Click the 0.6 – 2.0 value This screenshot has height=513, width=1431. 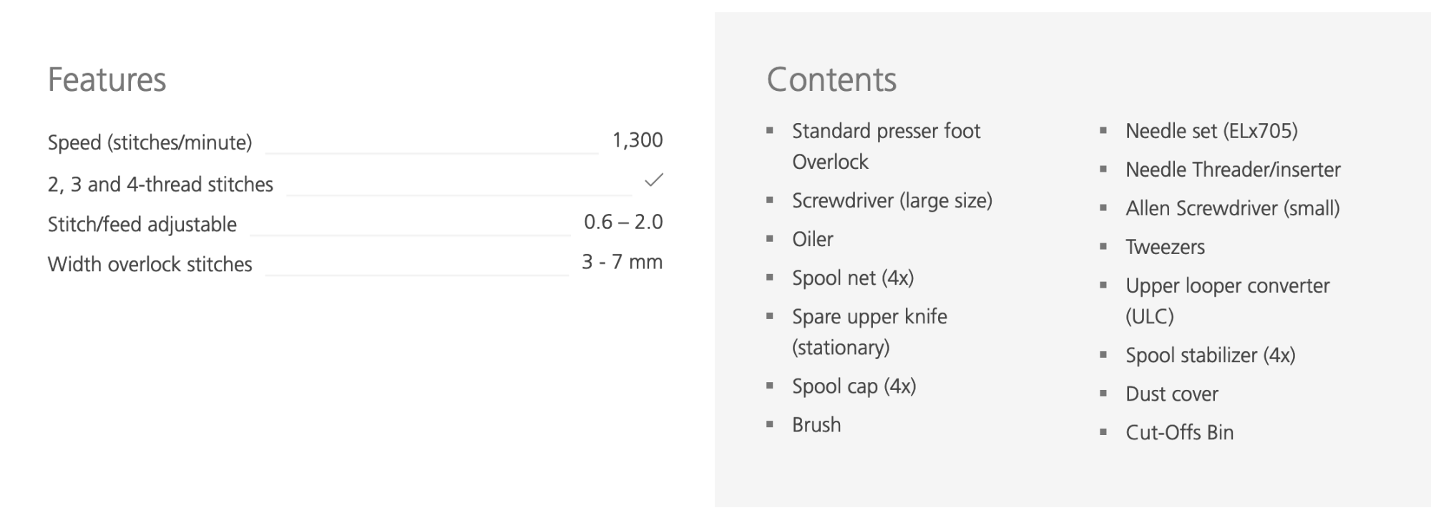pos(623,222)
